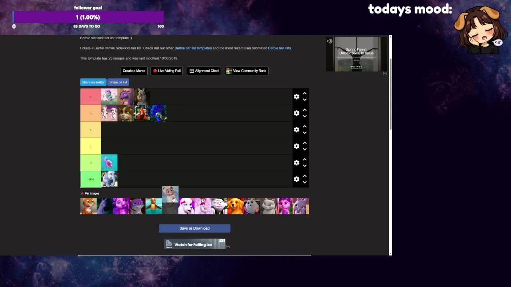Pick the white bear with green hat
The height and width of the screenshot is (287, 511).
[219, 206]
